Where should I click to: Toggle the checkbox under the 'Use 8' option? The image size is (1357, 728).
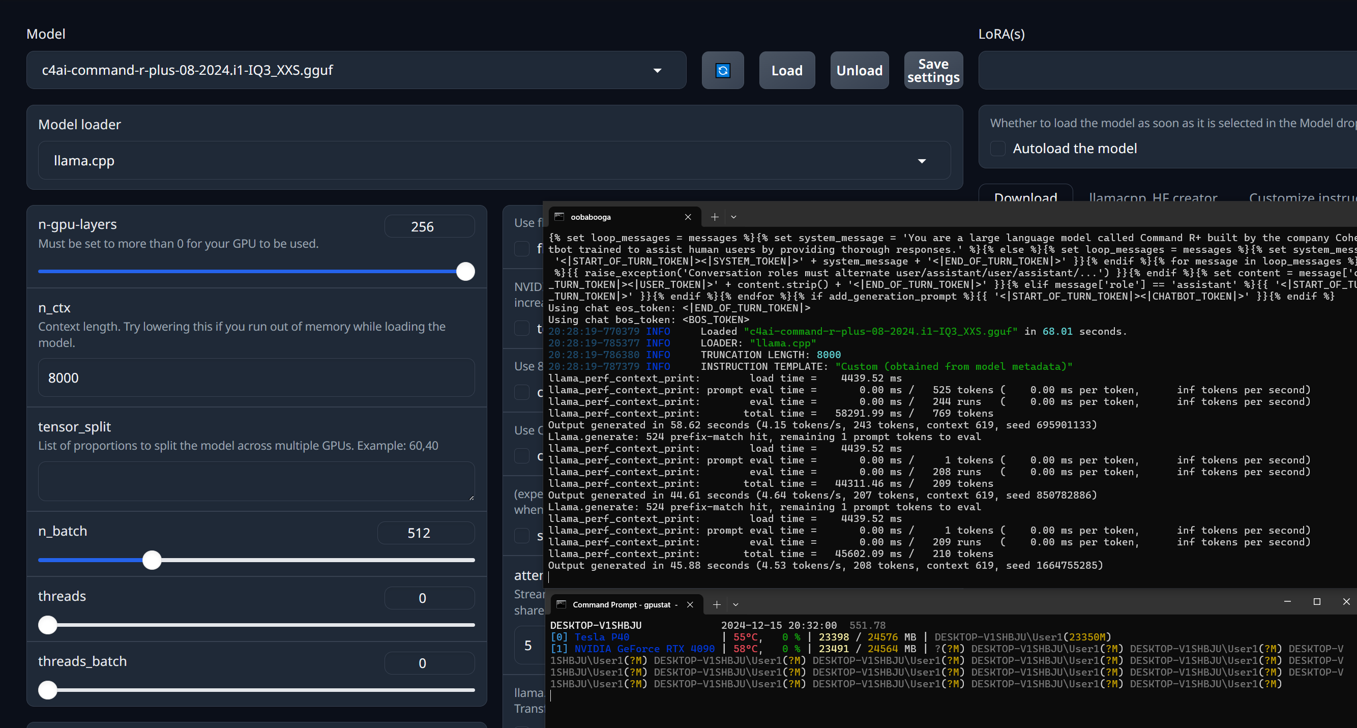pos(521,392)
